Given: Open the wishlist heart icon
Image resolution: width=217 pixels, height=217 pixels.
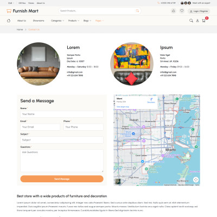Looking at the screenshot, I should [182, 11].
